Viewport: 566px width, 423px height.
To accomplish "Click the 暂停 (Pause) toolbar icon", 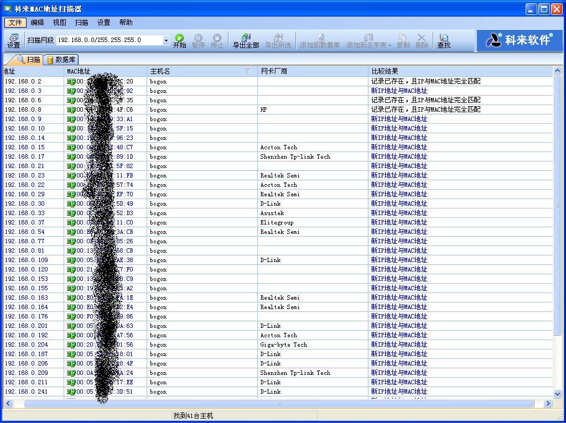I will click(x=198, y=40).
